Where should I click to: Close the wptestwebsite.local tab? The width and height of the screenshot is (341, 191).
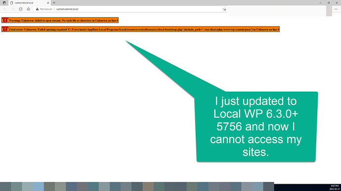point(48,3)
